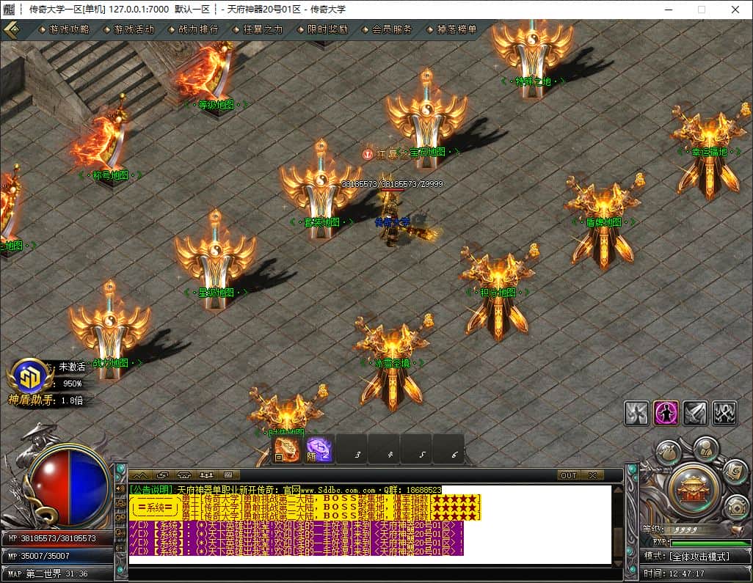
Task: Click chat scrollbar down arrow
Action: (x=618, y=562)
